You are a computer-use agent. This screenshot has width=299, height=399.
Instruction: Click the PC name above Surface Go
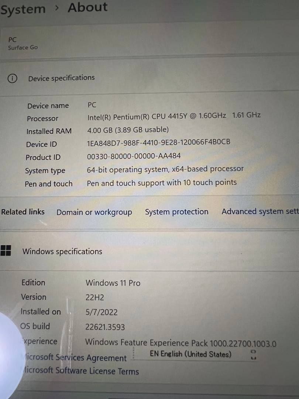pyautogui.click(x=12, y=40)
